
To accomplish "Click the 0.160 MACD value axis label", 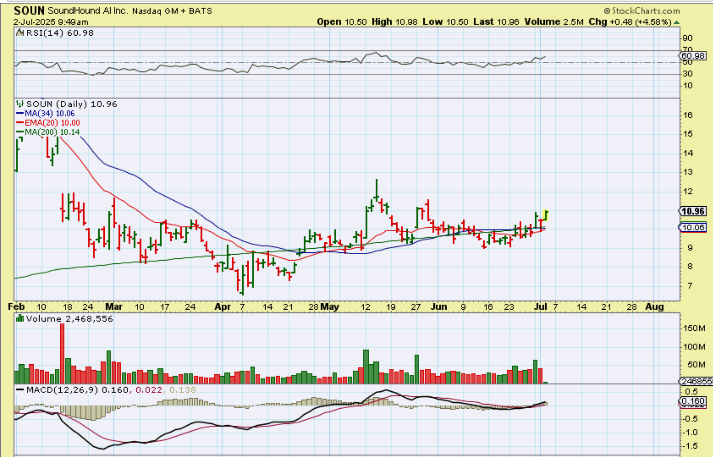I will click(x=693, y=401).
